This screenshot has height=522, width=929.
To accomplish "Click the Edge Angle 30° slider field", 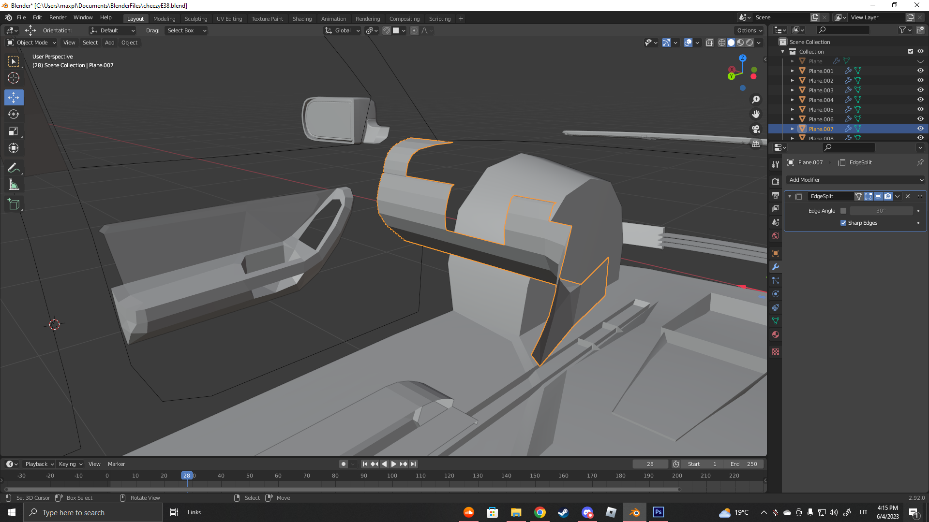I will [x=881, y=211].
